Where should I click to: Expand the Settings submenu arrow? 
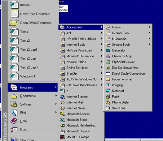tap(56, 104)
